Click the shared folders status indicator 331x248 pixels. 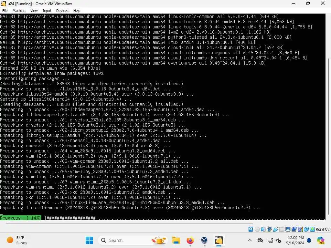[282, 229]
